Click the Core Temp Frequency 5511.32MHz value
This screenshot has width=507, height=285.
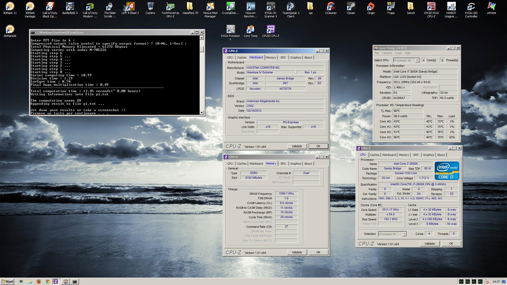(425, 82)
